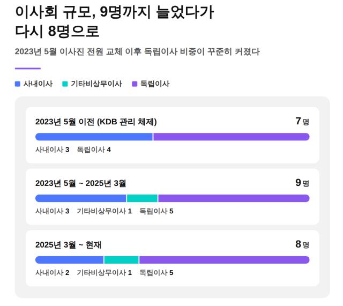The width and height of the screenshot is (343, 306).
Task: Select the 사내이사 legend label
Action: coord(38,84)
